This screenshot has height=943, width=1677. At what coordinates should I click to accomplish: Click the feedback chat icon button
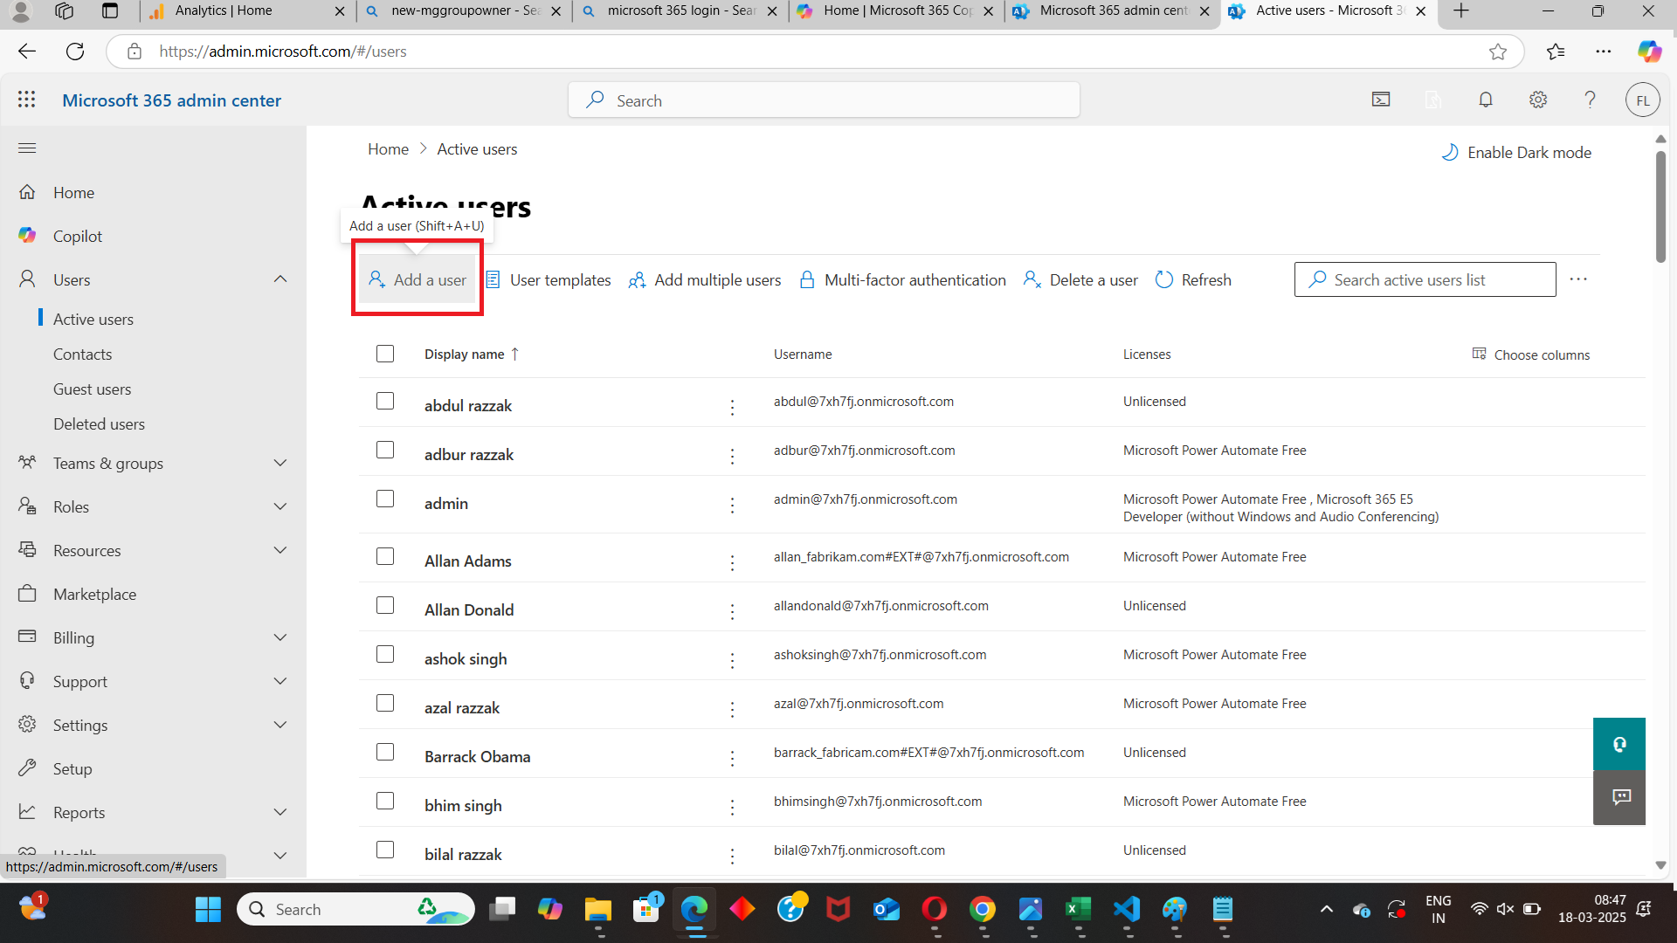[1620, 796]
